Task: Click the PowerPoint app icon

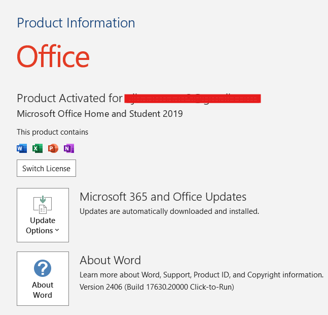Action: pyautogui.click(x=53, y=148)
